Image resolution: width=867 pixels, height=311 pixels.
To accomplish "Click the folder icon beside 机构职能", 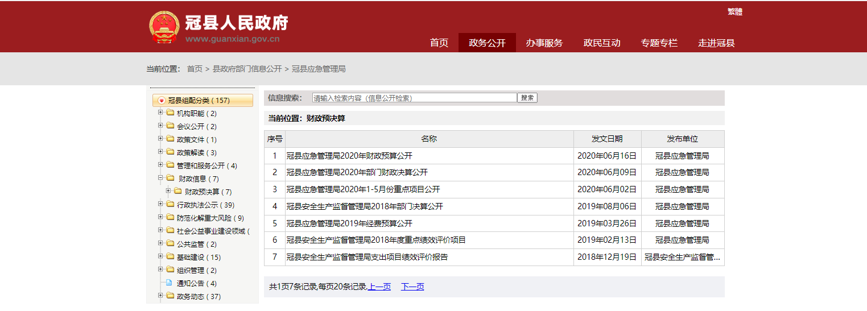I will (x=170, y=113).
